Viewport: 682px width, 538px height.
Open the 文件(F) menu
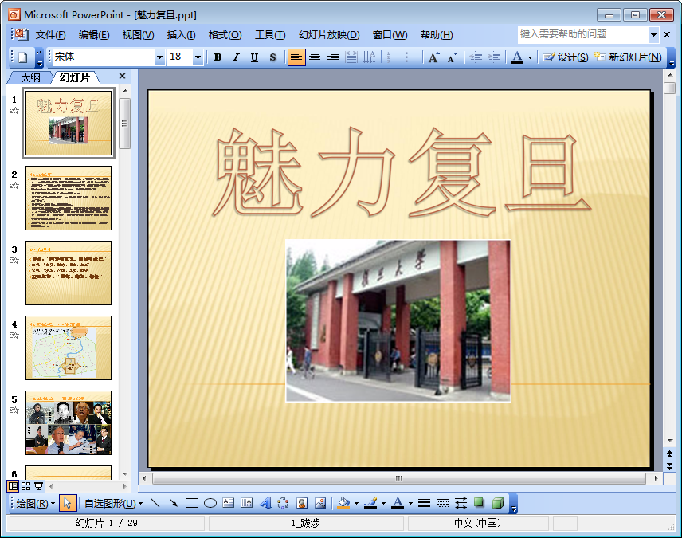(x=50, y=35)
